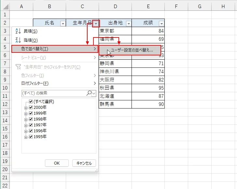
Task: Uncheck the 1999年 checkbox
Action: [31, 113]
